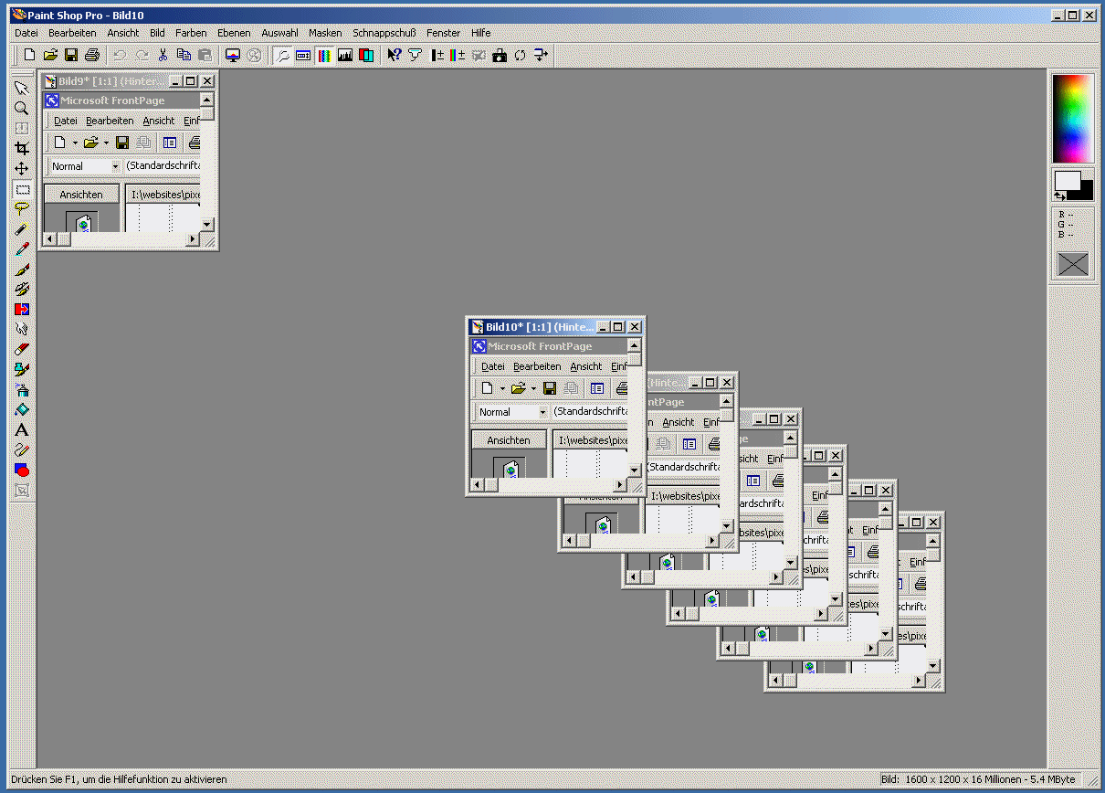Click the crossed-out current color box
The width and height of the screenshot is (1105, 793).
pyautogui.click(x=1073, y=264)
